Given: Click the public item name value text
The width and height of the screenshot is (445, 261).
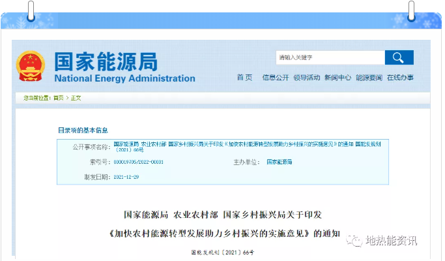Looking at the screenshot, I should (x=251, y=146).
